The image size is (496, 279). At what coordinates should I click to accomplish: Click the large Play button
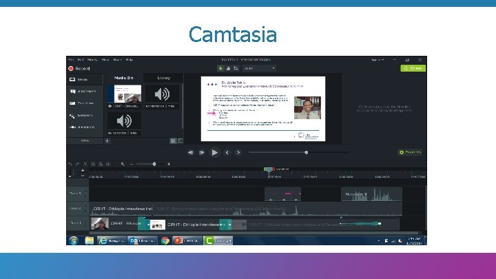point(214,152)
